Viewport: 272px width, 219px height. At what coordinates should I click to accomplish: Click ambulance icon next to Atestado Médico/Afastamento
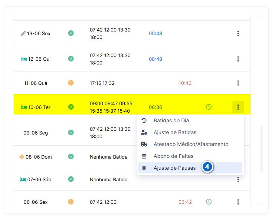click(x=144, y=144)
